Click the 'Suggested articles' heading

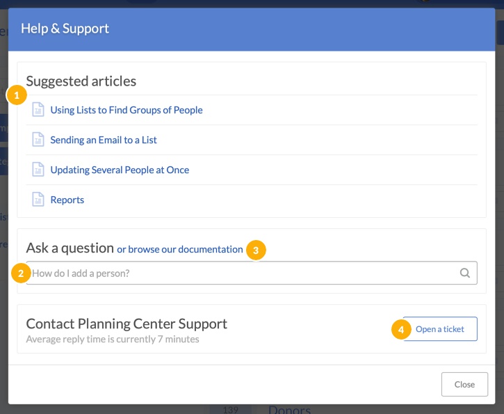(x=81, y=81)
